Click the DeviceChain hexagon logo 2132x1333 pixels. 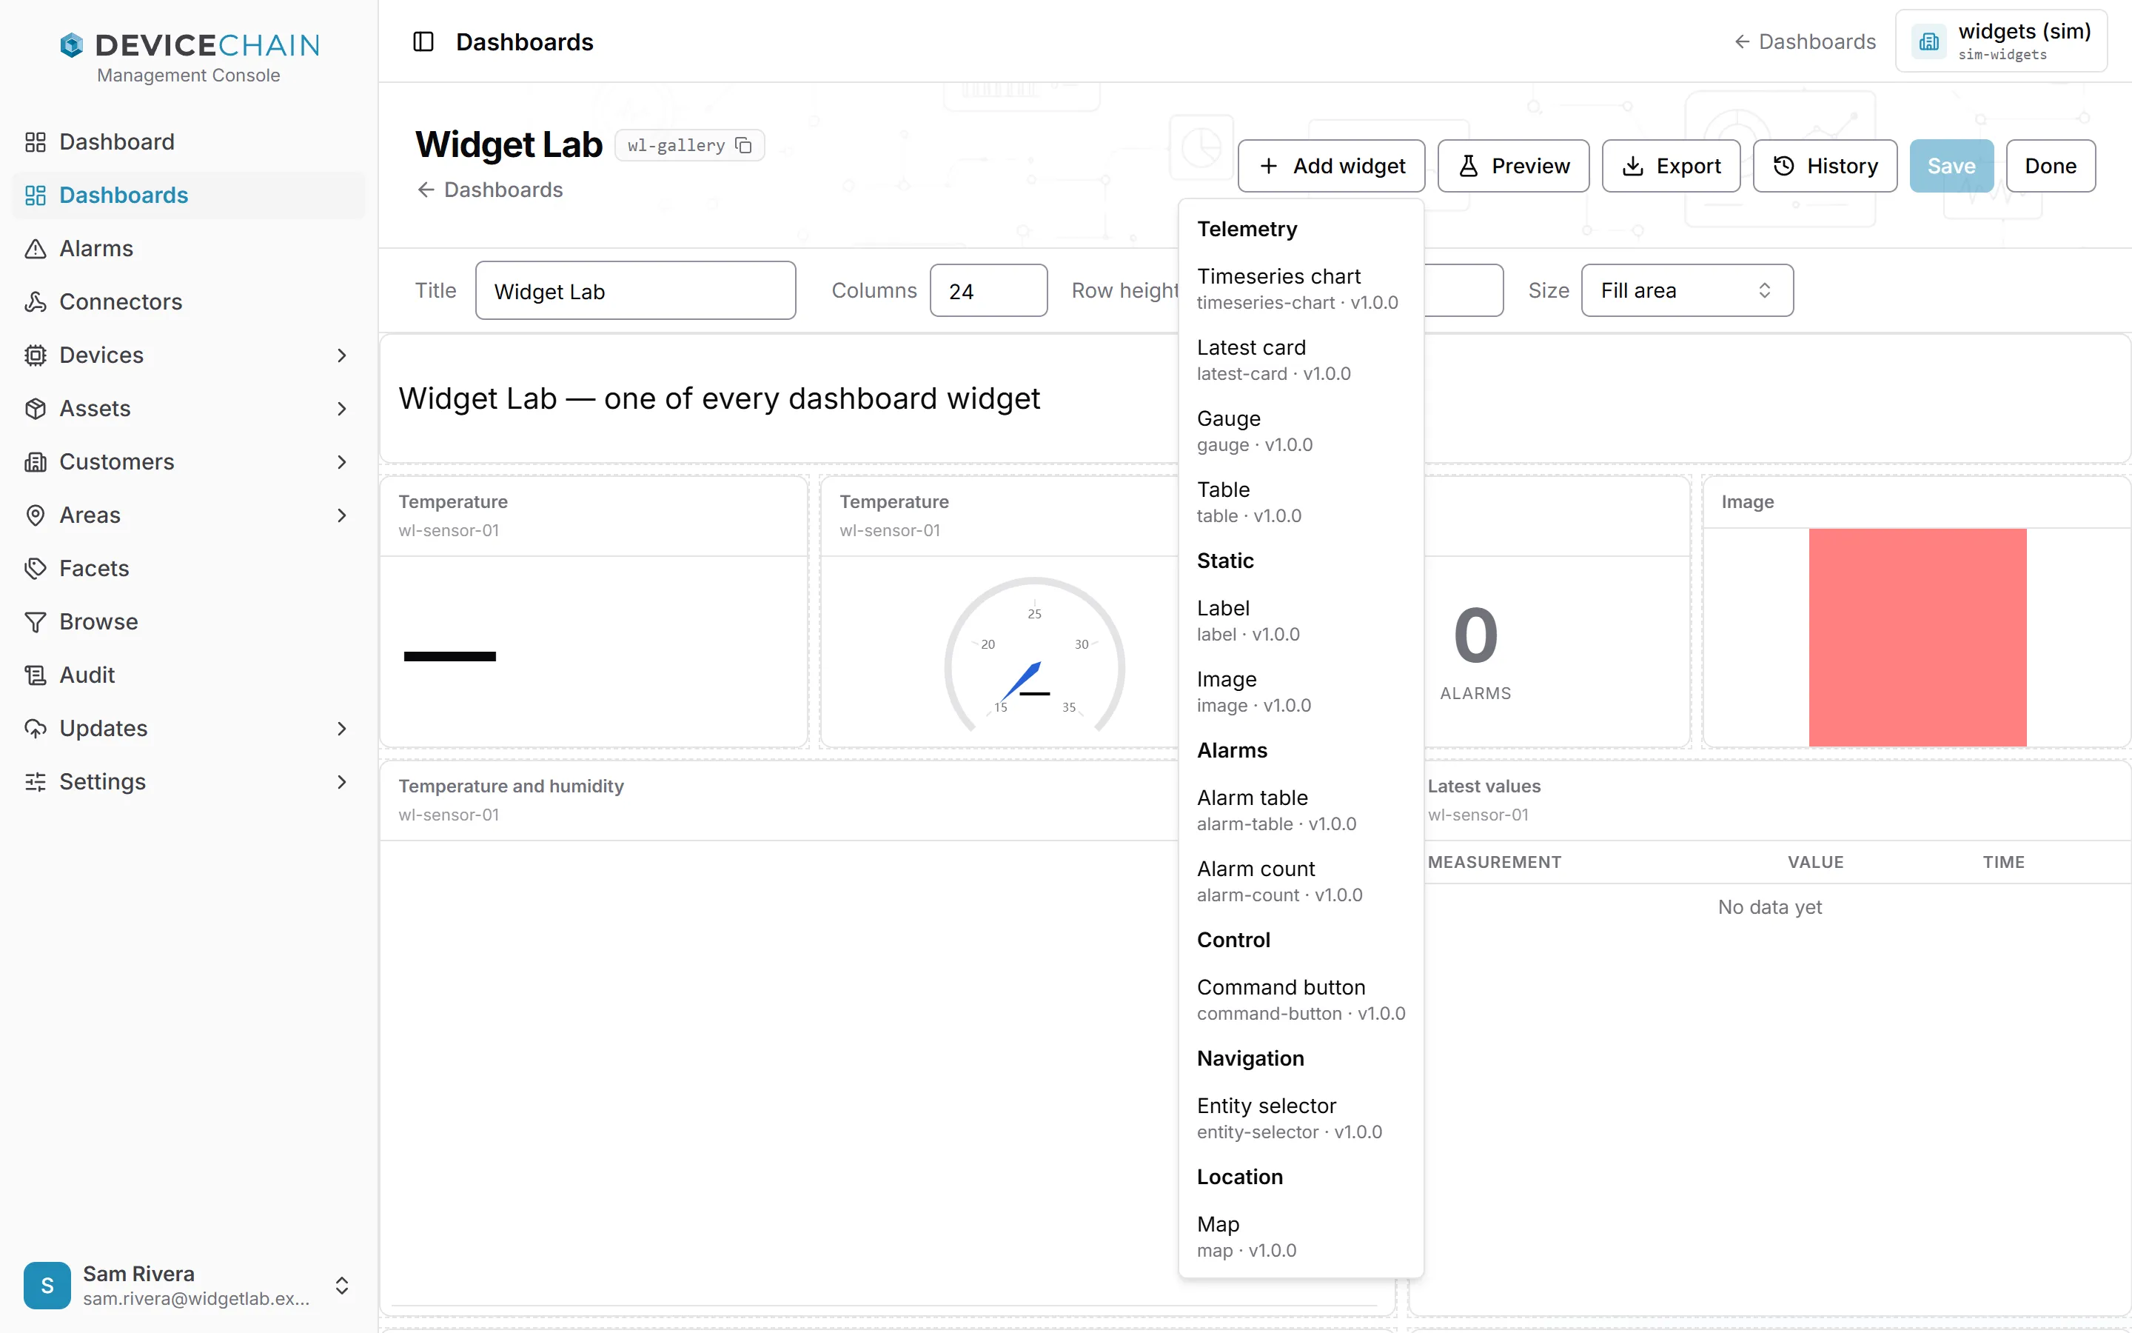[71, 44]
